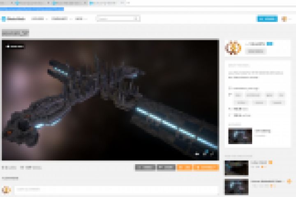Viewport: 296px width, 197px height.
Task: Open the second suggested model thumbnail
Action: tap(236, 187)
